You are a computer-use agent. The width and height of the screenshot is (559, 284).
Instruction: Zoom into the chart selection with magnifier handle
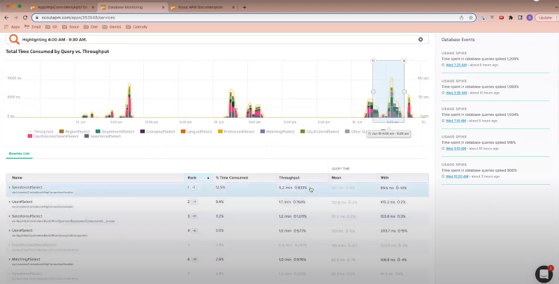[373, 61]
